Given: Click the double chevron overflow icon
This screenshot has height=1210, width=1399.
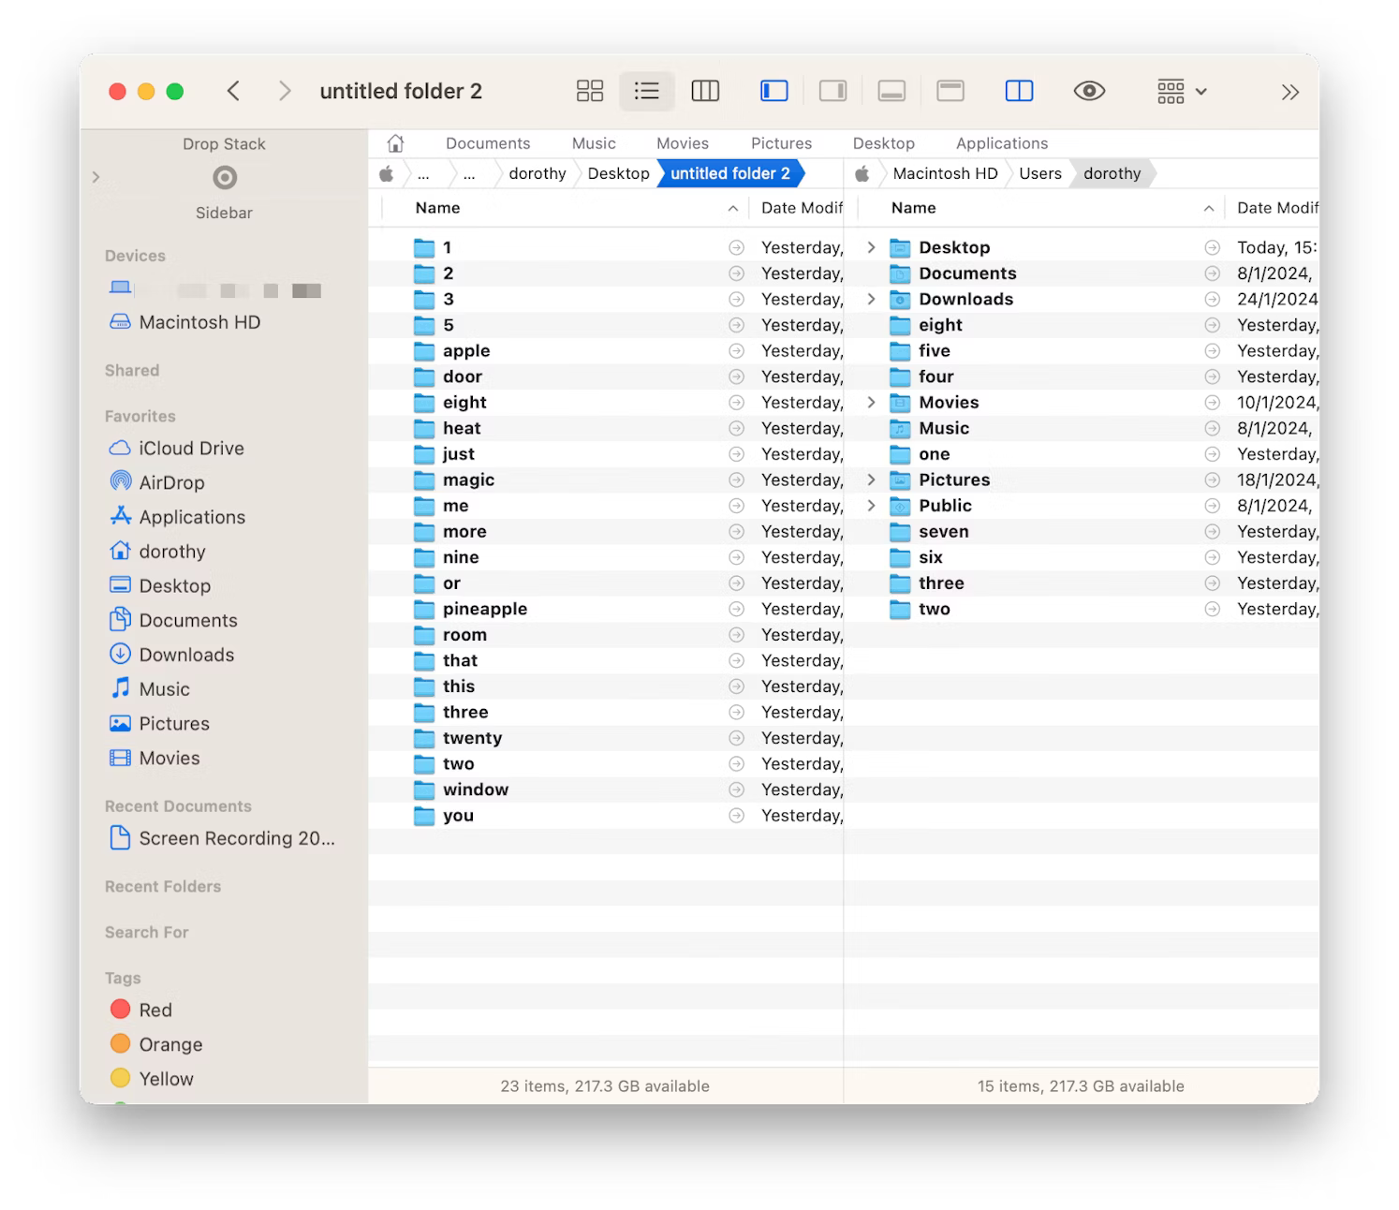Looking at the screenshot, I should pos(1290,92).
